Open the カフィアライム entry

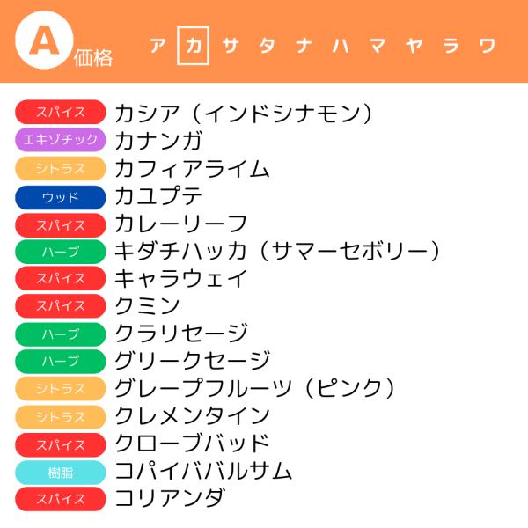192,169
